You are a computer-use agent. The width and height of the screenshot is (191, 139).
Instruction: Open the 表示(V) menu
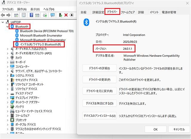[x=35, y=9]
